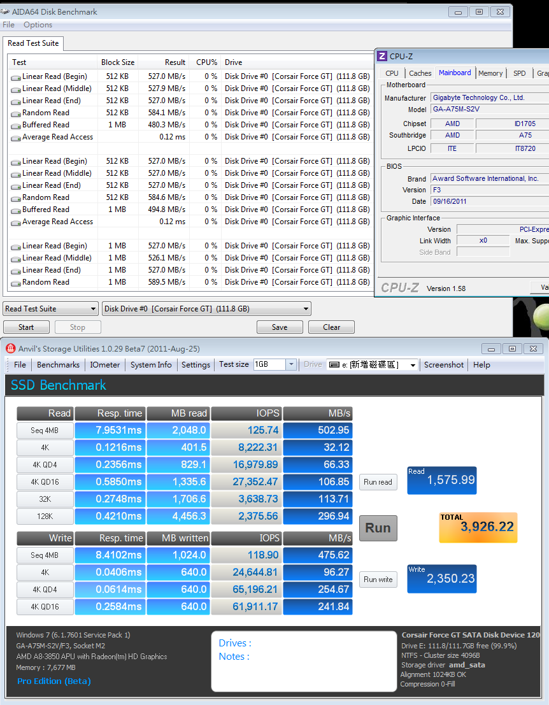Click the BIOS Date field 09/16/2011
The width and height of the screenshot is (549, 705).
coord(490,201)
